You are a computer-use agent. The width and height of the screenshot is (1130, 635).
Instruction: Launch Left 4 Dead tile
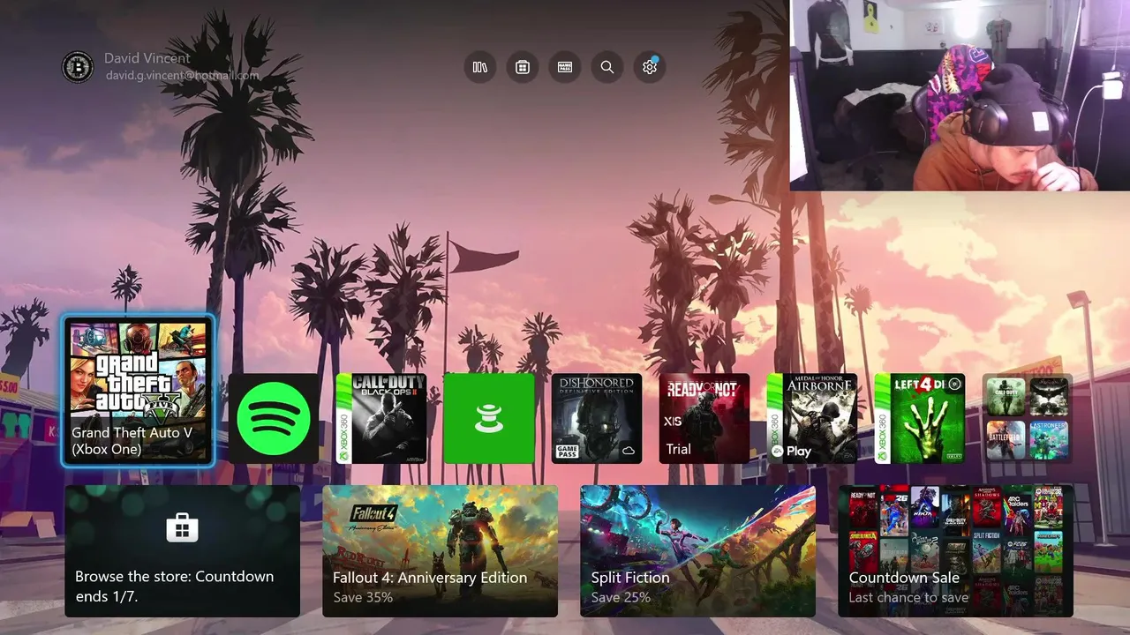coord(920,418)
